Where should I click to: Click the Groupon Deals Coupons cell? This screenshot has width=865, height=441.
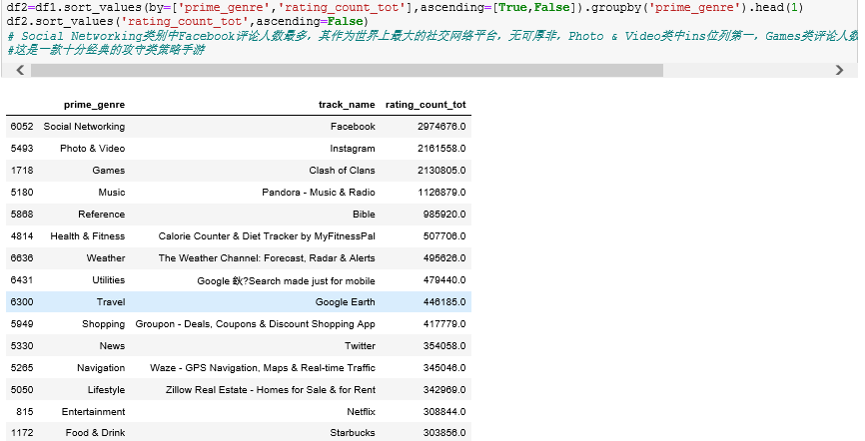point(255,324)
